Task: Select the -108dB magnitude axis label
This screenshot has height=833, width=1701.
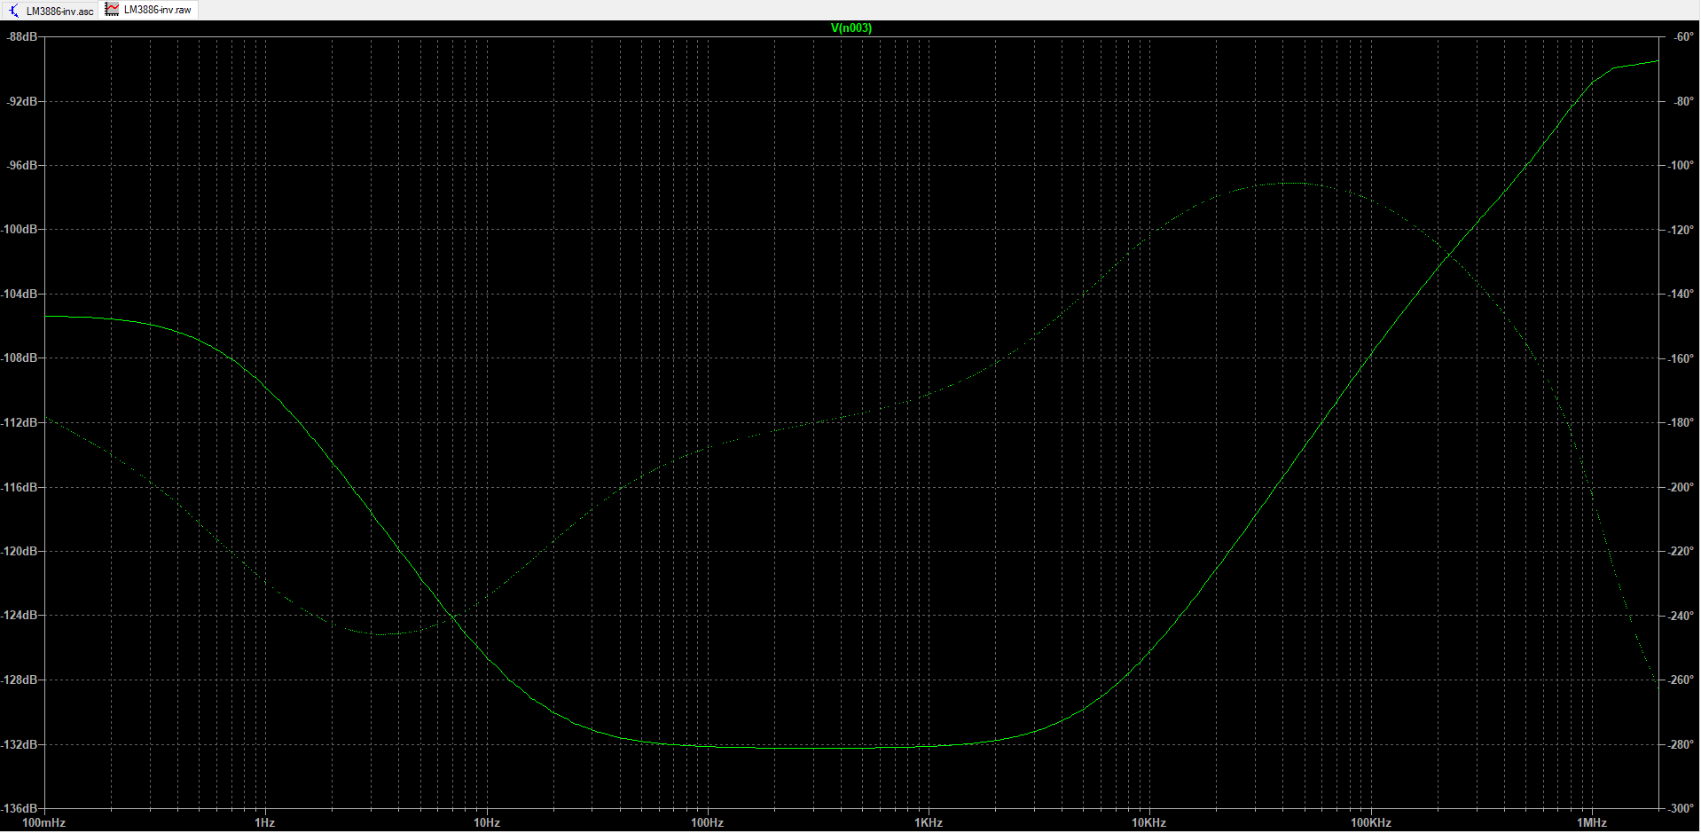Action: tap(19, 358)
